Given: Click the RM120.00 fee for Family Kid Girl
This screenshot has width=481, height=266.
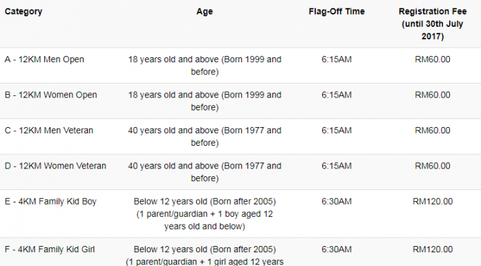Looking at the screenshot, I should click(x=433, y=249).
